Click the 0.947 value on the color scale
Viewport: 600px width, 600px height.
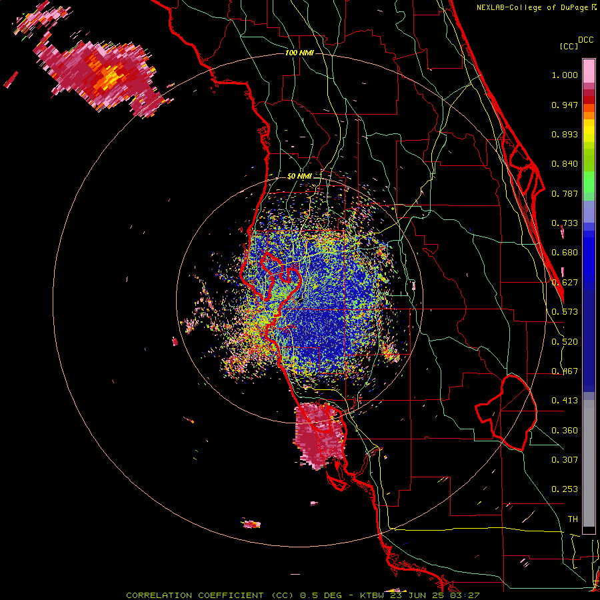565,105
